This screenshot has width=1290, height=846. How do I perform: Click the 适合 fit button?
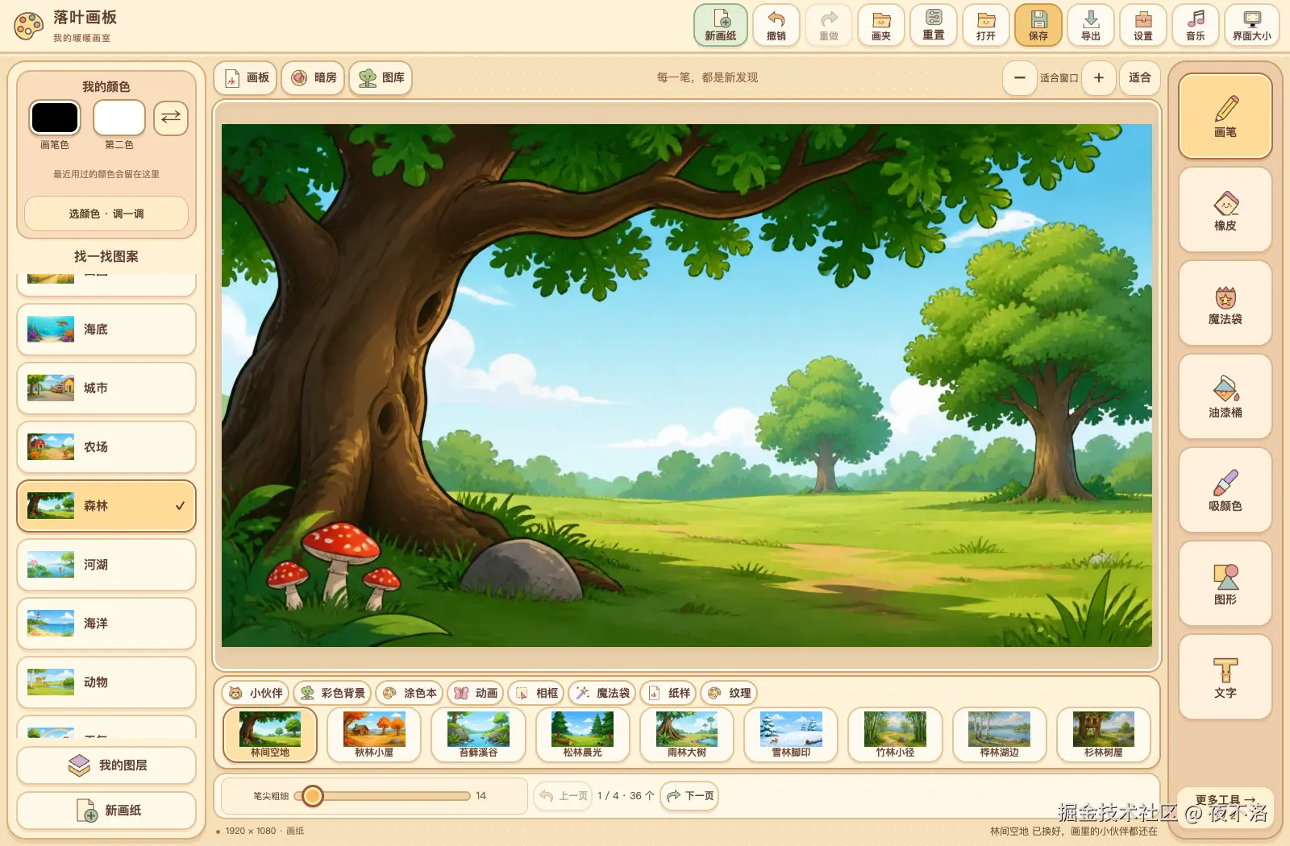(1140, 78)
